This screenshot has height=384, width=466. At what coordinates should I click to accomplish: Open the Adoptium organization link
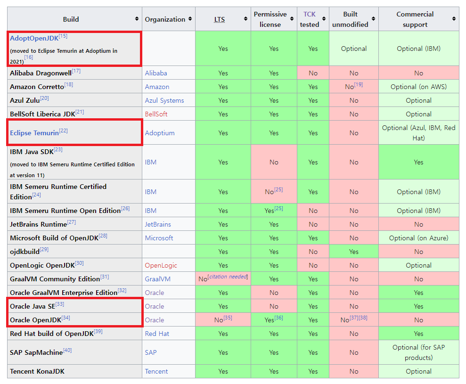coord(160,133)
